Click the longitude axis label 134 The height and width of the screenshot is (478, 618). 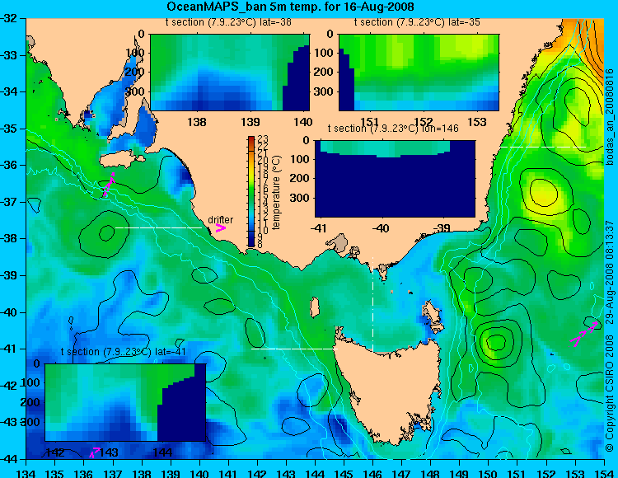[26, 473]
